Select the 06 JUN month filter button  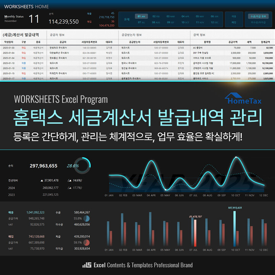[x=215, y=16]
